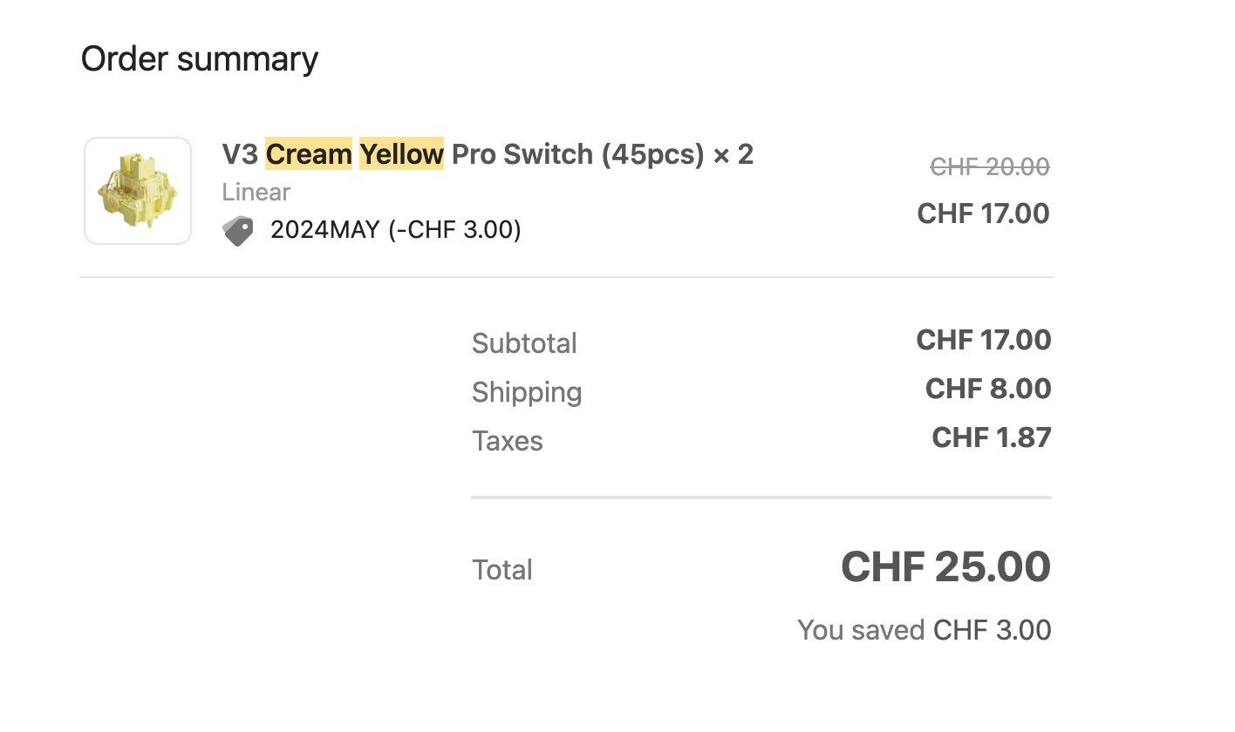Click the Linear variant label
Viewport: 1235px width, 732px height.
click(x=256, y=192)
